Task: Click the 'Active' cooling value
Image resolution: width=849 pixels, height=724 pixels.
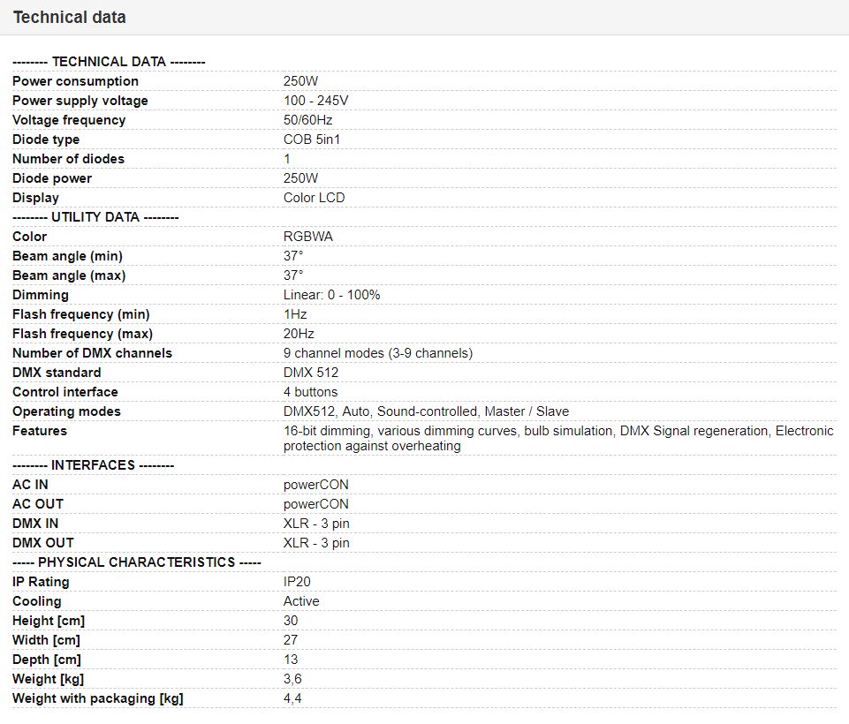Action: 301,601
